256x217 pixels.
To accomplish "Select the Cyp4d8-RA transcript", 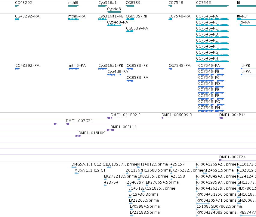I will click(114, 25).
